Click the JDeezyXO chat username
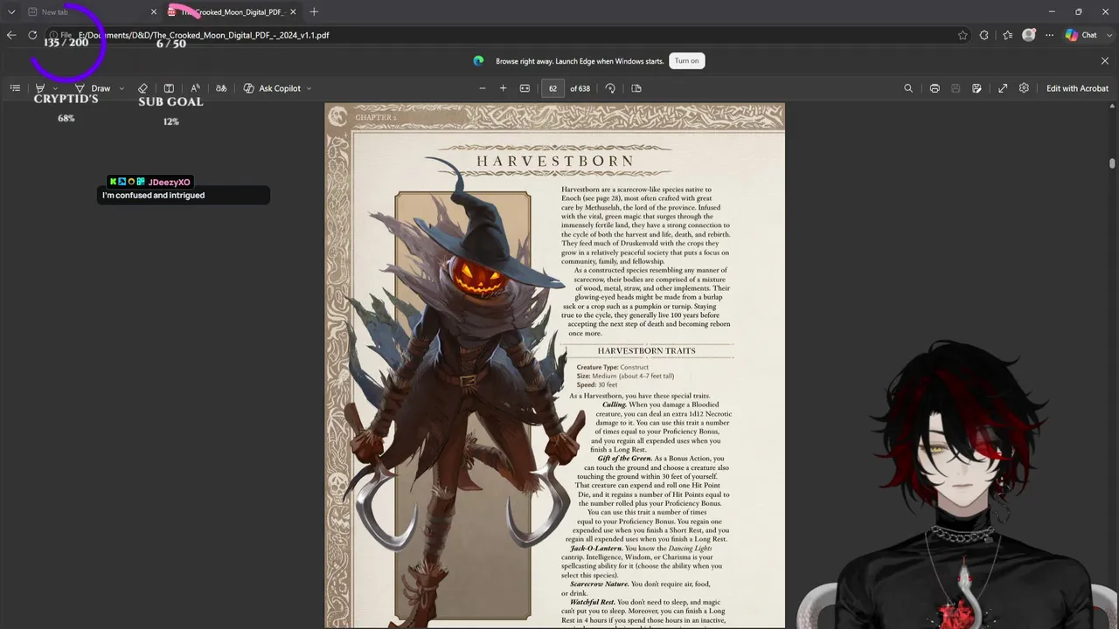The width and height of the screenshot is (1119, 629). point(169,182)
